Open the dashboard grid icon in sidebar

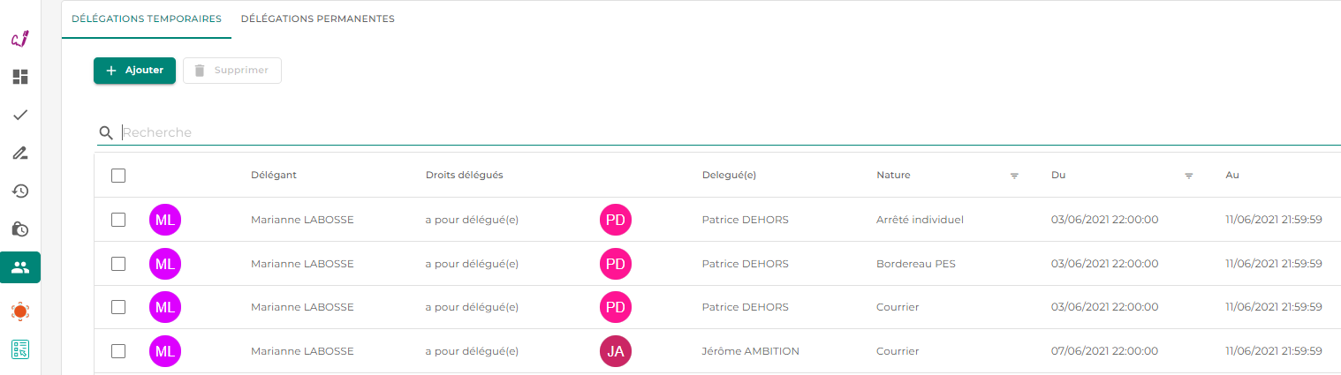(x=20, y=77)
